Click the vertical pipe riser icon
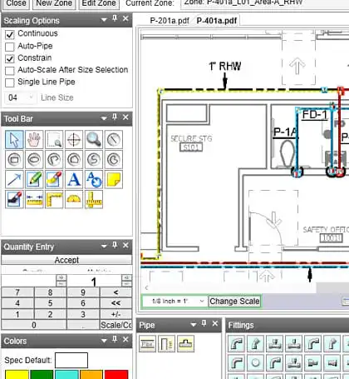 (x=166, y=344)
